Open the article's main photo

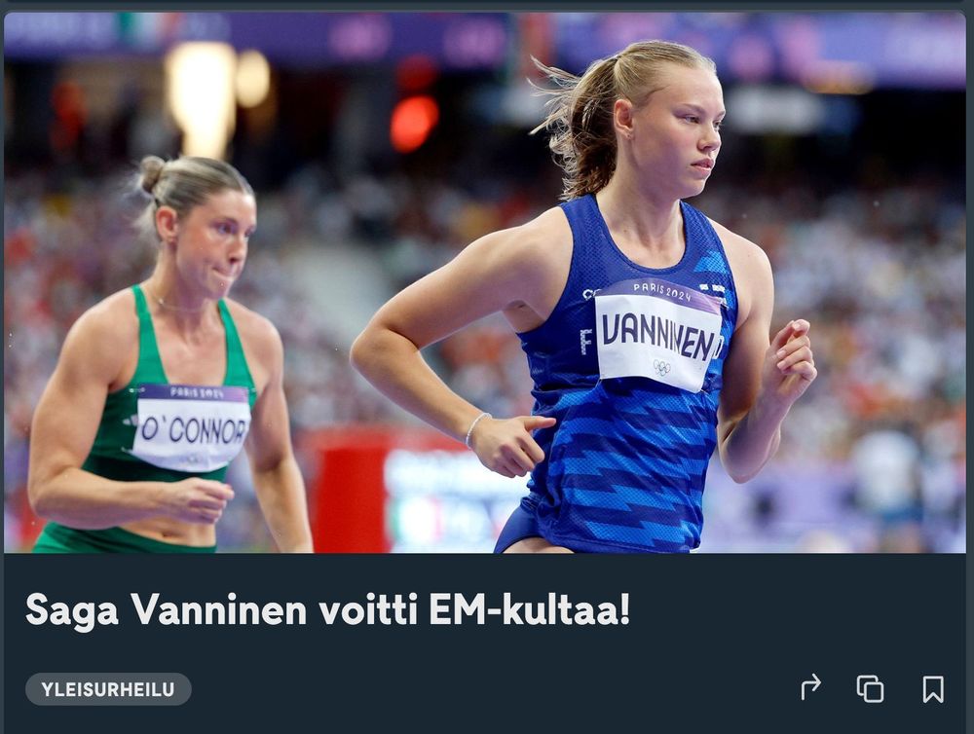[x=484, y=282]
